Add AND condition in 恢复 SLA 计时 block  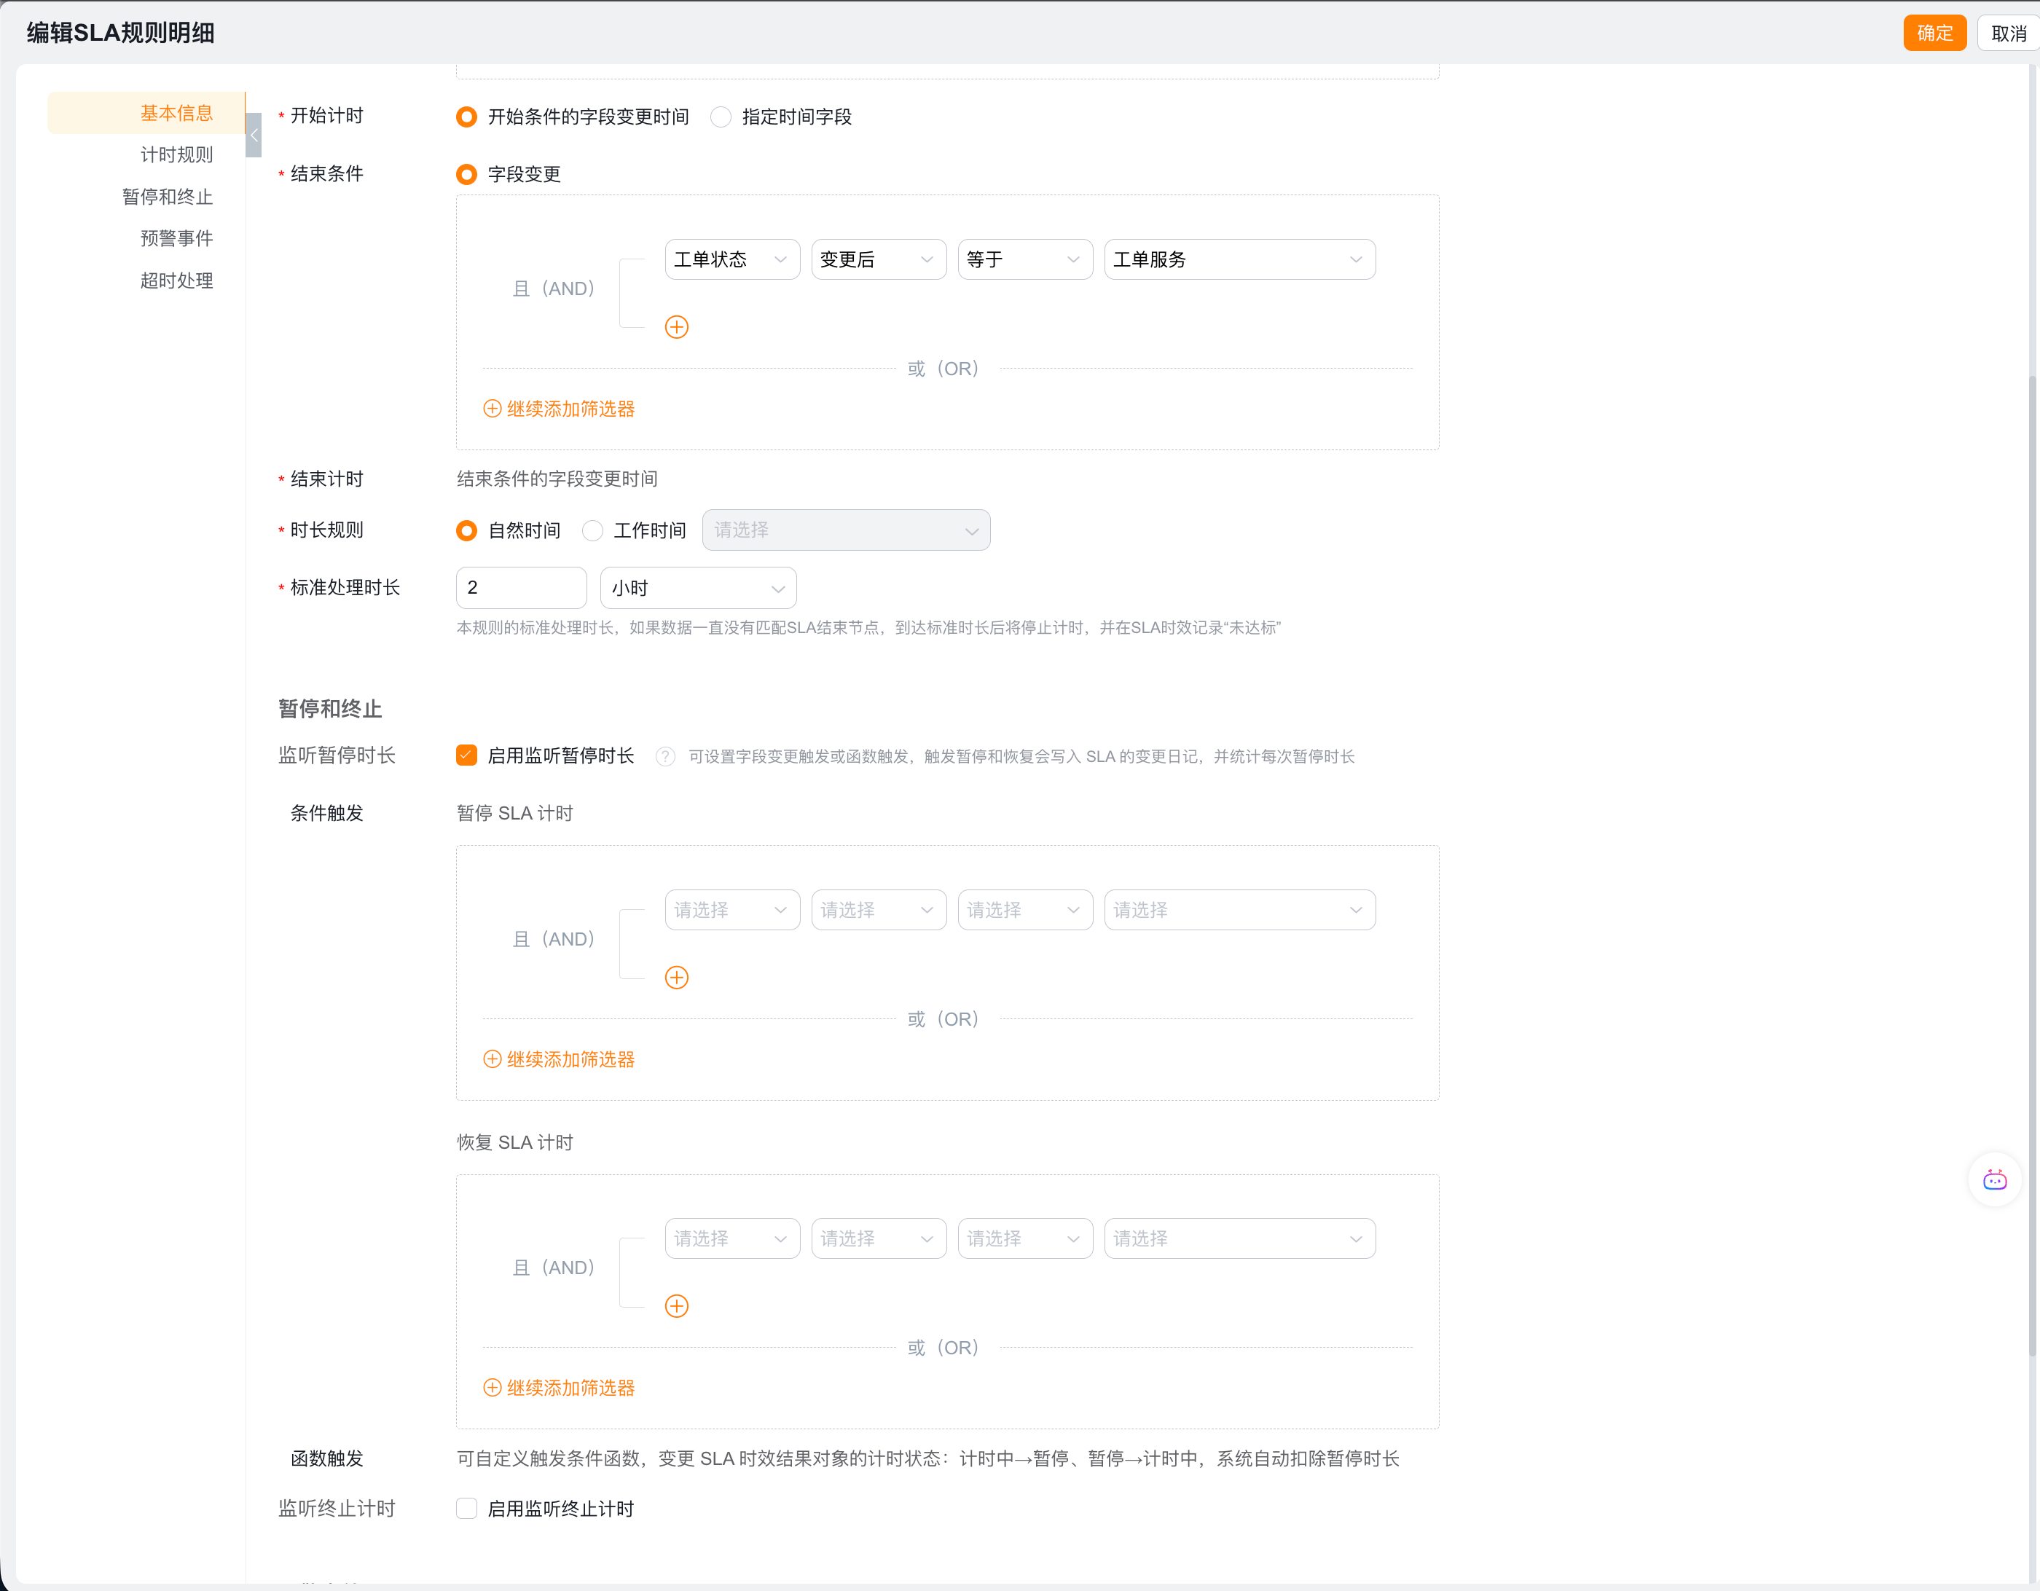click(676, 1306)
